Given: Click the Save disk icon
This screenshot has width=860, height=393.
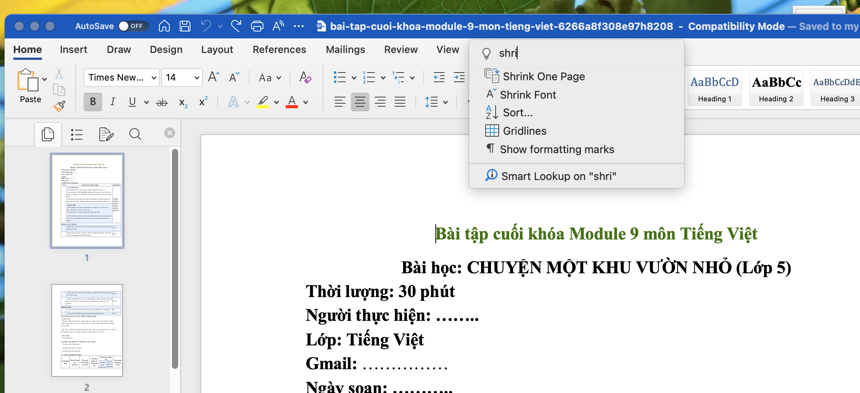Looking at the screenshot, I should (x=185, y=26).
